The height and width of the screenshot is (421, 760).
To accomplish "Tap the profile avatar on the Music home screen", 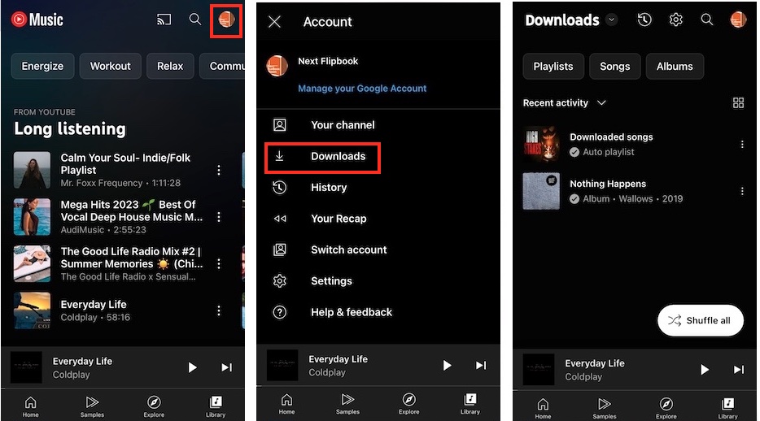I will tap(226, 20).
